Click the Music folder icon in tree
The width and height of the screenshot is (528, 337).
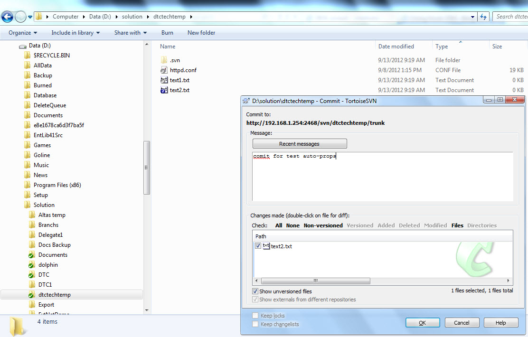(x=28, y=165)
